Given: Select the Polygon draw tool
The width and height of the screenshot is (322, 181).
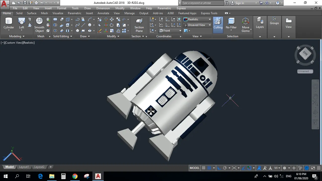Looking at the screenshot, I should click(x=77, y=31).
